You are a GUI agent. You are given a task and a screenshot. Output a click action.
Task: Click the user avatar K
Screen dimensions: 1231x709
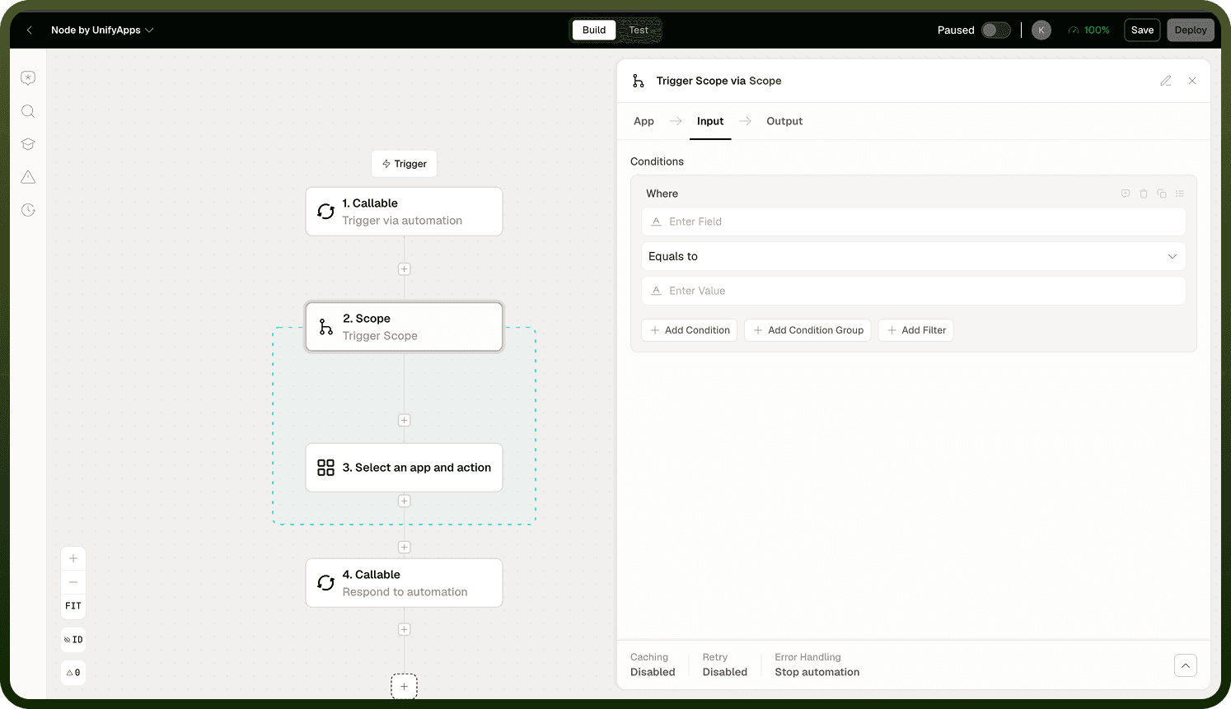(x=1041, y=30)
